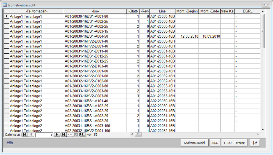Viewport: 273px width, 155px height.
Task: Click the Spaltenauswahl button
Action: pos(194,143)
